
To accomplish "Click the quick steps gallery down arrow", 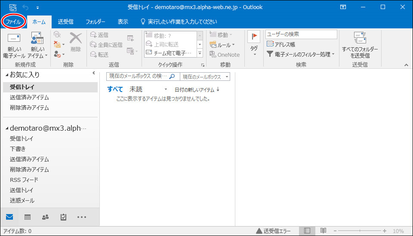I will pos(200,44).
